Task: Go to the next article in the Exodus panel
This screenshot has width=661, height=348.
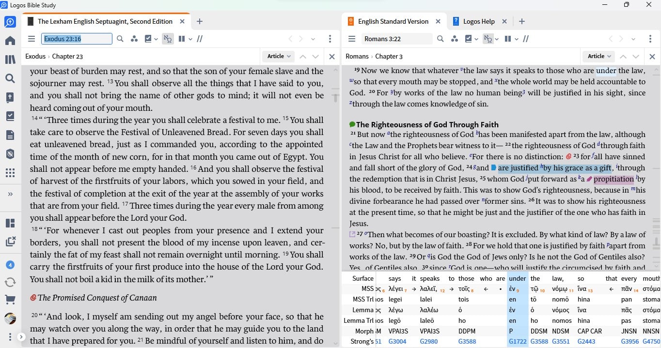Action: (x=315, y=57)
